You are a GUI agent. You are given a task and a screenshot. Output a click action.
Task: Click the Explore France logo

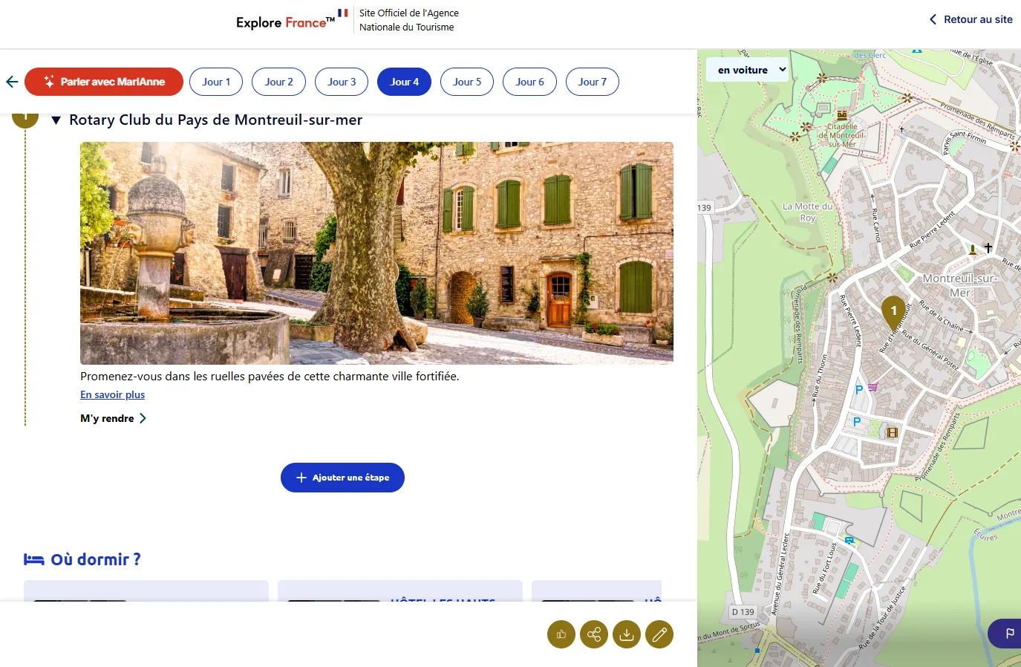(x=292, y=22)
